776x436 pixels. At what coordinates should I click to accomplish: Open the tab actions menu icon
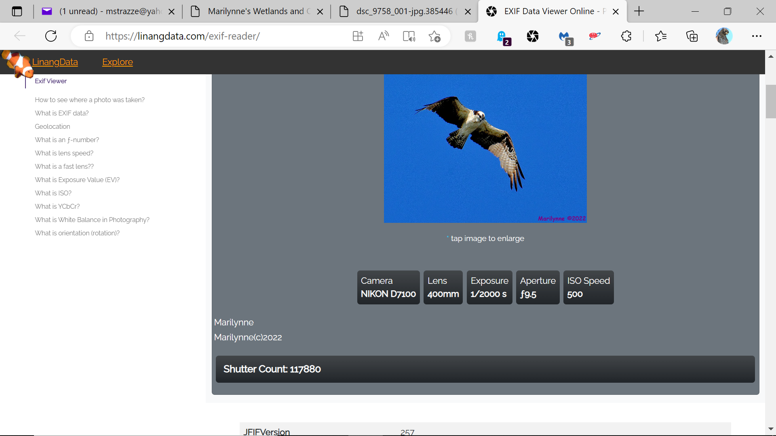coord(17,11)
